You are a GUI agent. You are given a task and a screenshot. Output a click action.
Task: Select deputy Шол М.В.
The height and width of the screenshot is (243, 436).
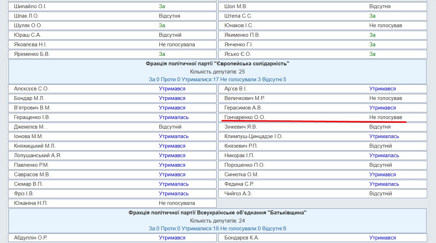(236, 6)
